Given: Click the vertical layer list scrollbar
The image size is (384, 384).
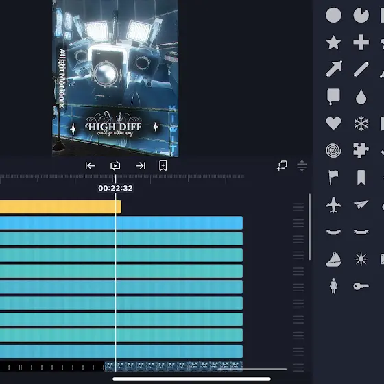Looking at the screenshot, I should click(x=310, y=227).
